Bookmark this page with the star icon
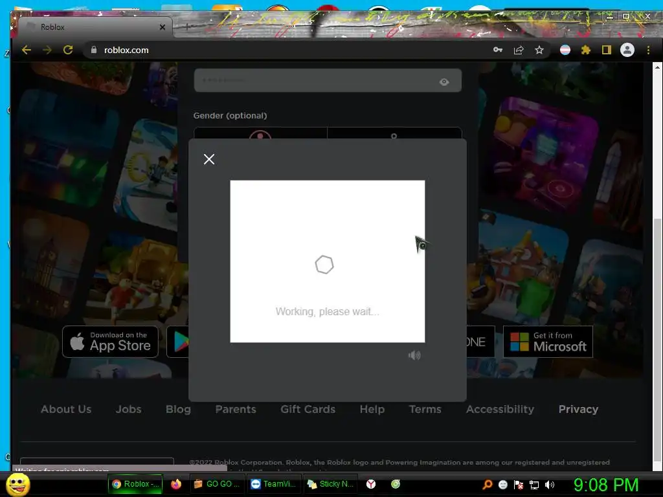The height and width of the screenshot is (497, 663). [x=539, y=50]
